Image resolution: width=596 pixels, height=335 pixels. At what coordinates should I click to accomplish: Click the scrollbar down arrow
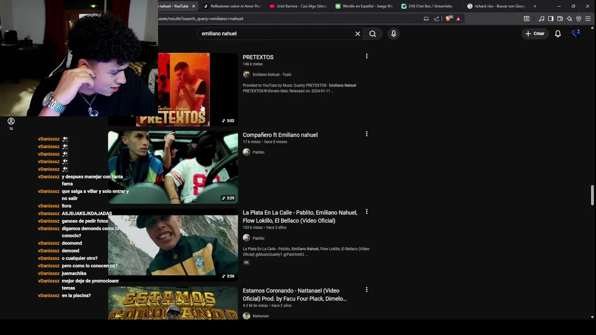pos(592,317)
